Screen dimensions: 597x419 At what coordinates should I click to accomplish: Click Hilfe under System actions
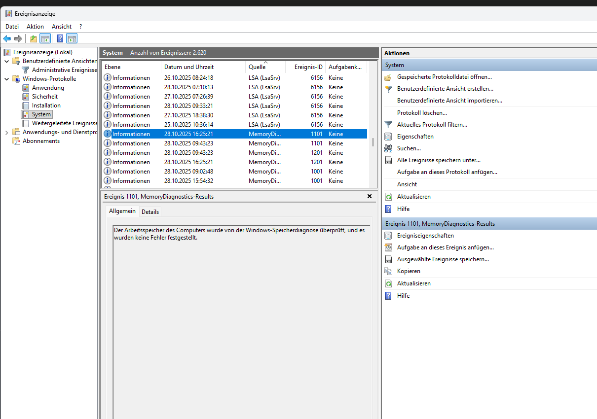click(403, 209)
